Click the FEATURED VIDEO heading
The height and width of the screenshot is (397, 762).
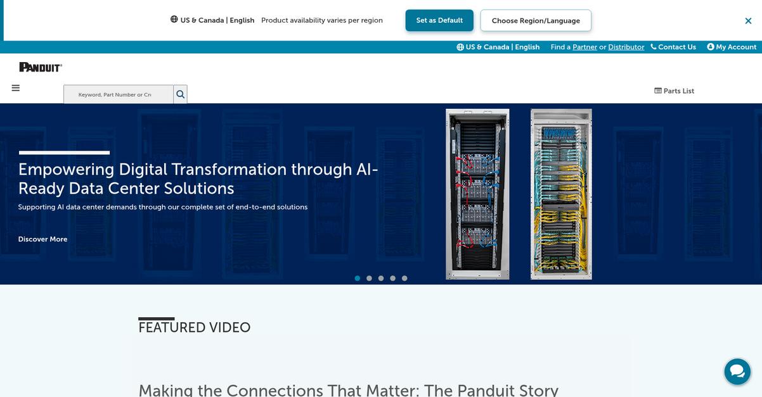point(195,327)
